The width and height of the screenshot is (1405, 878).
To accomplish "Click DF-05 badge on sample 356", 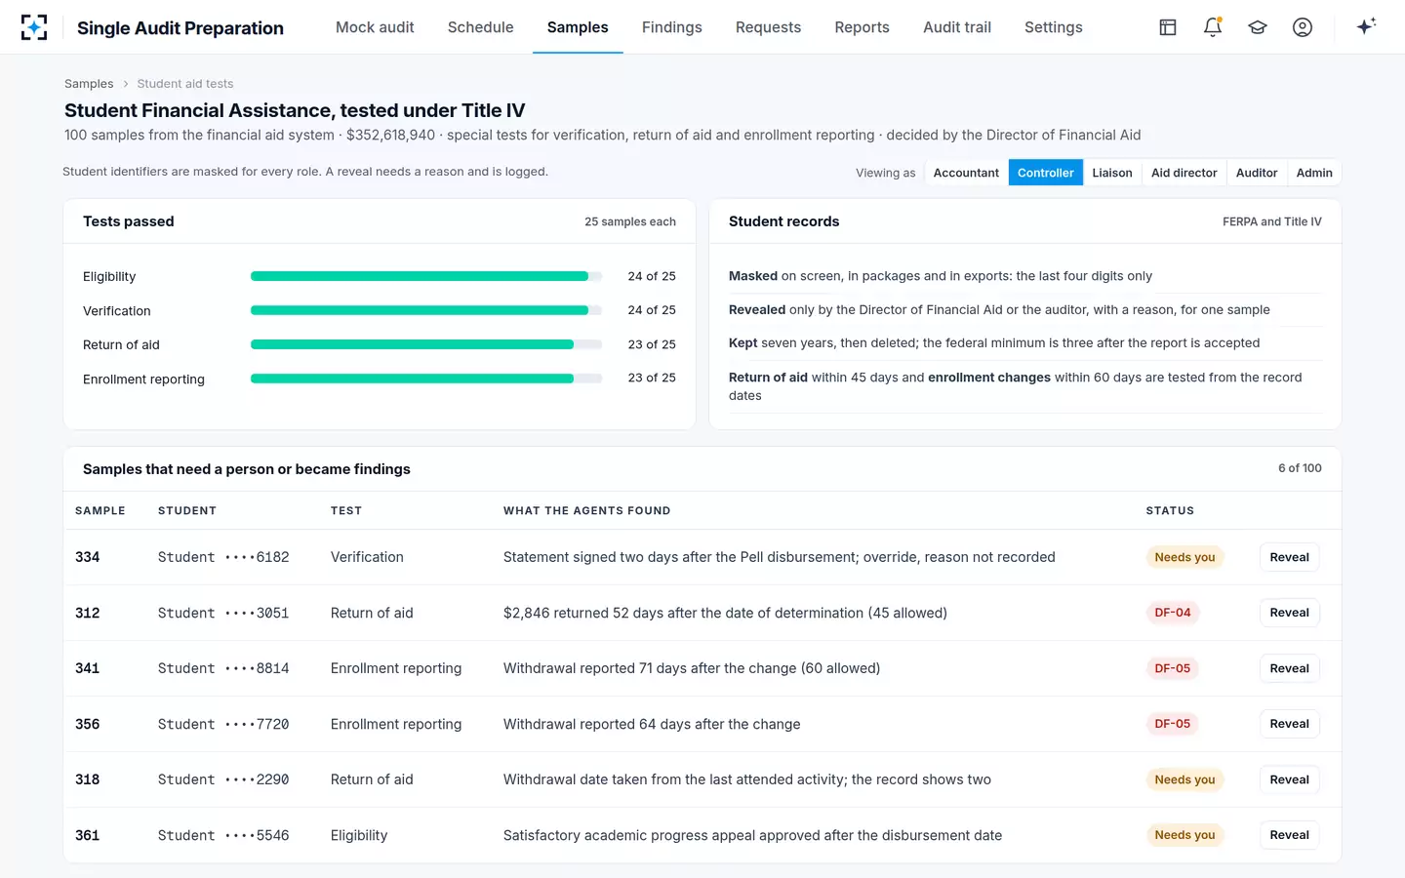I will click(x=1172, y=724).
